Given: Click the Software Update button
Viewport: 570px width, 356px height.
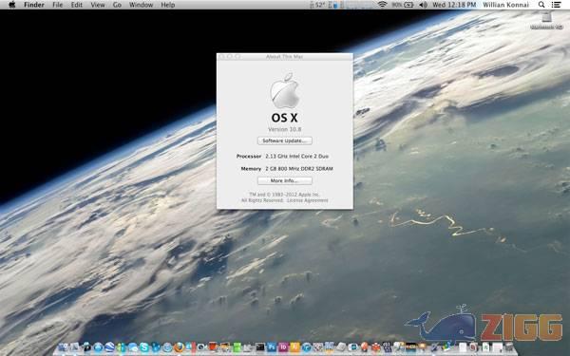Looking at the screenshot, I should (x=285, y=141).
